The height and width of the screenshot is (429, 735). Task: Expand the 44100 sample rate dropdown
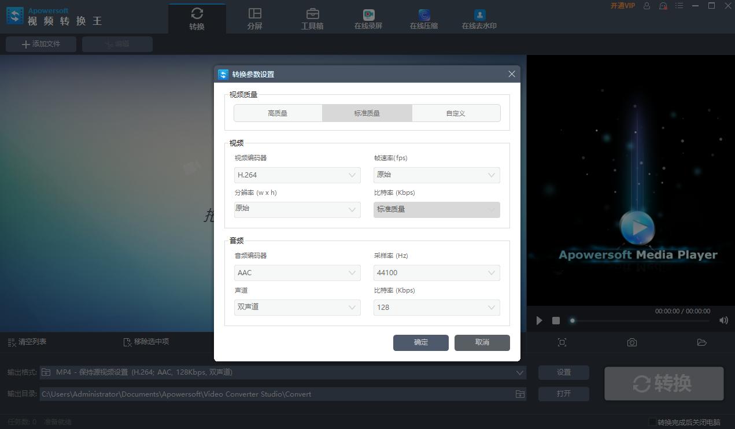[x=436, y=272]
